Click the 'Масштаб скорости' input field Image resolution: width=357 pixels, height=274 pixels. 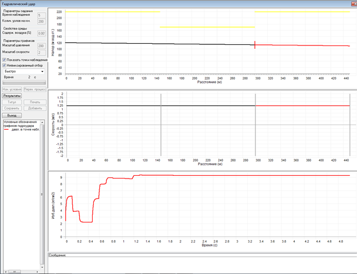[x=41, y=53]
